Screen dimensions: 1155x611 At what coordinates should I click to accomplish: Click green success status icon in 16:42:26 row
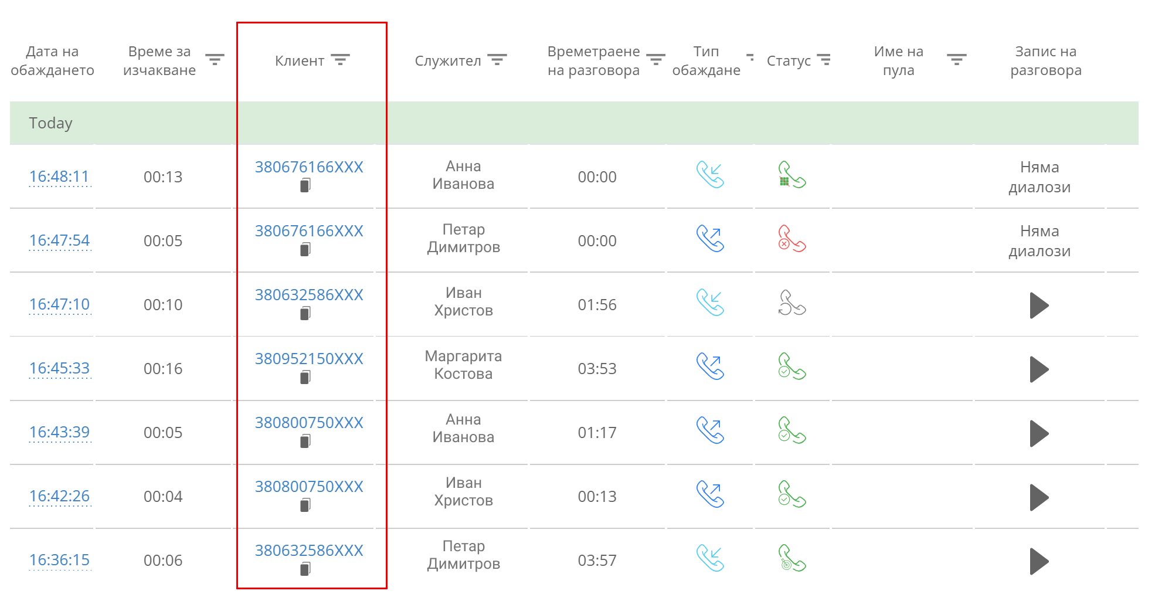tap(792, 494)
